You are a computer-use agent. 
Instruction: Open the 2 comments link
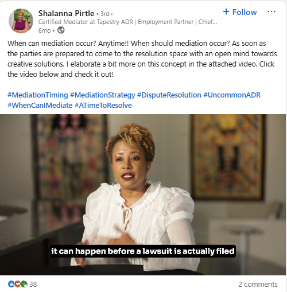pos(258,285)
